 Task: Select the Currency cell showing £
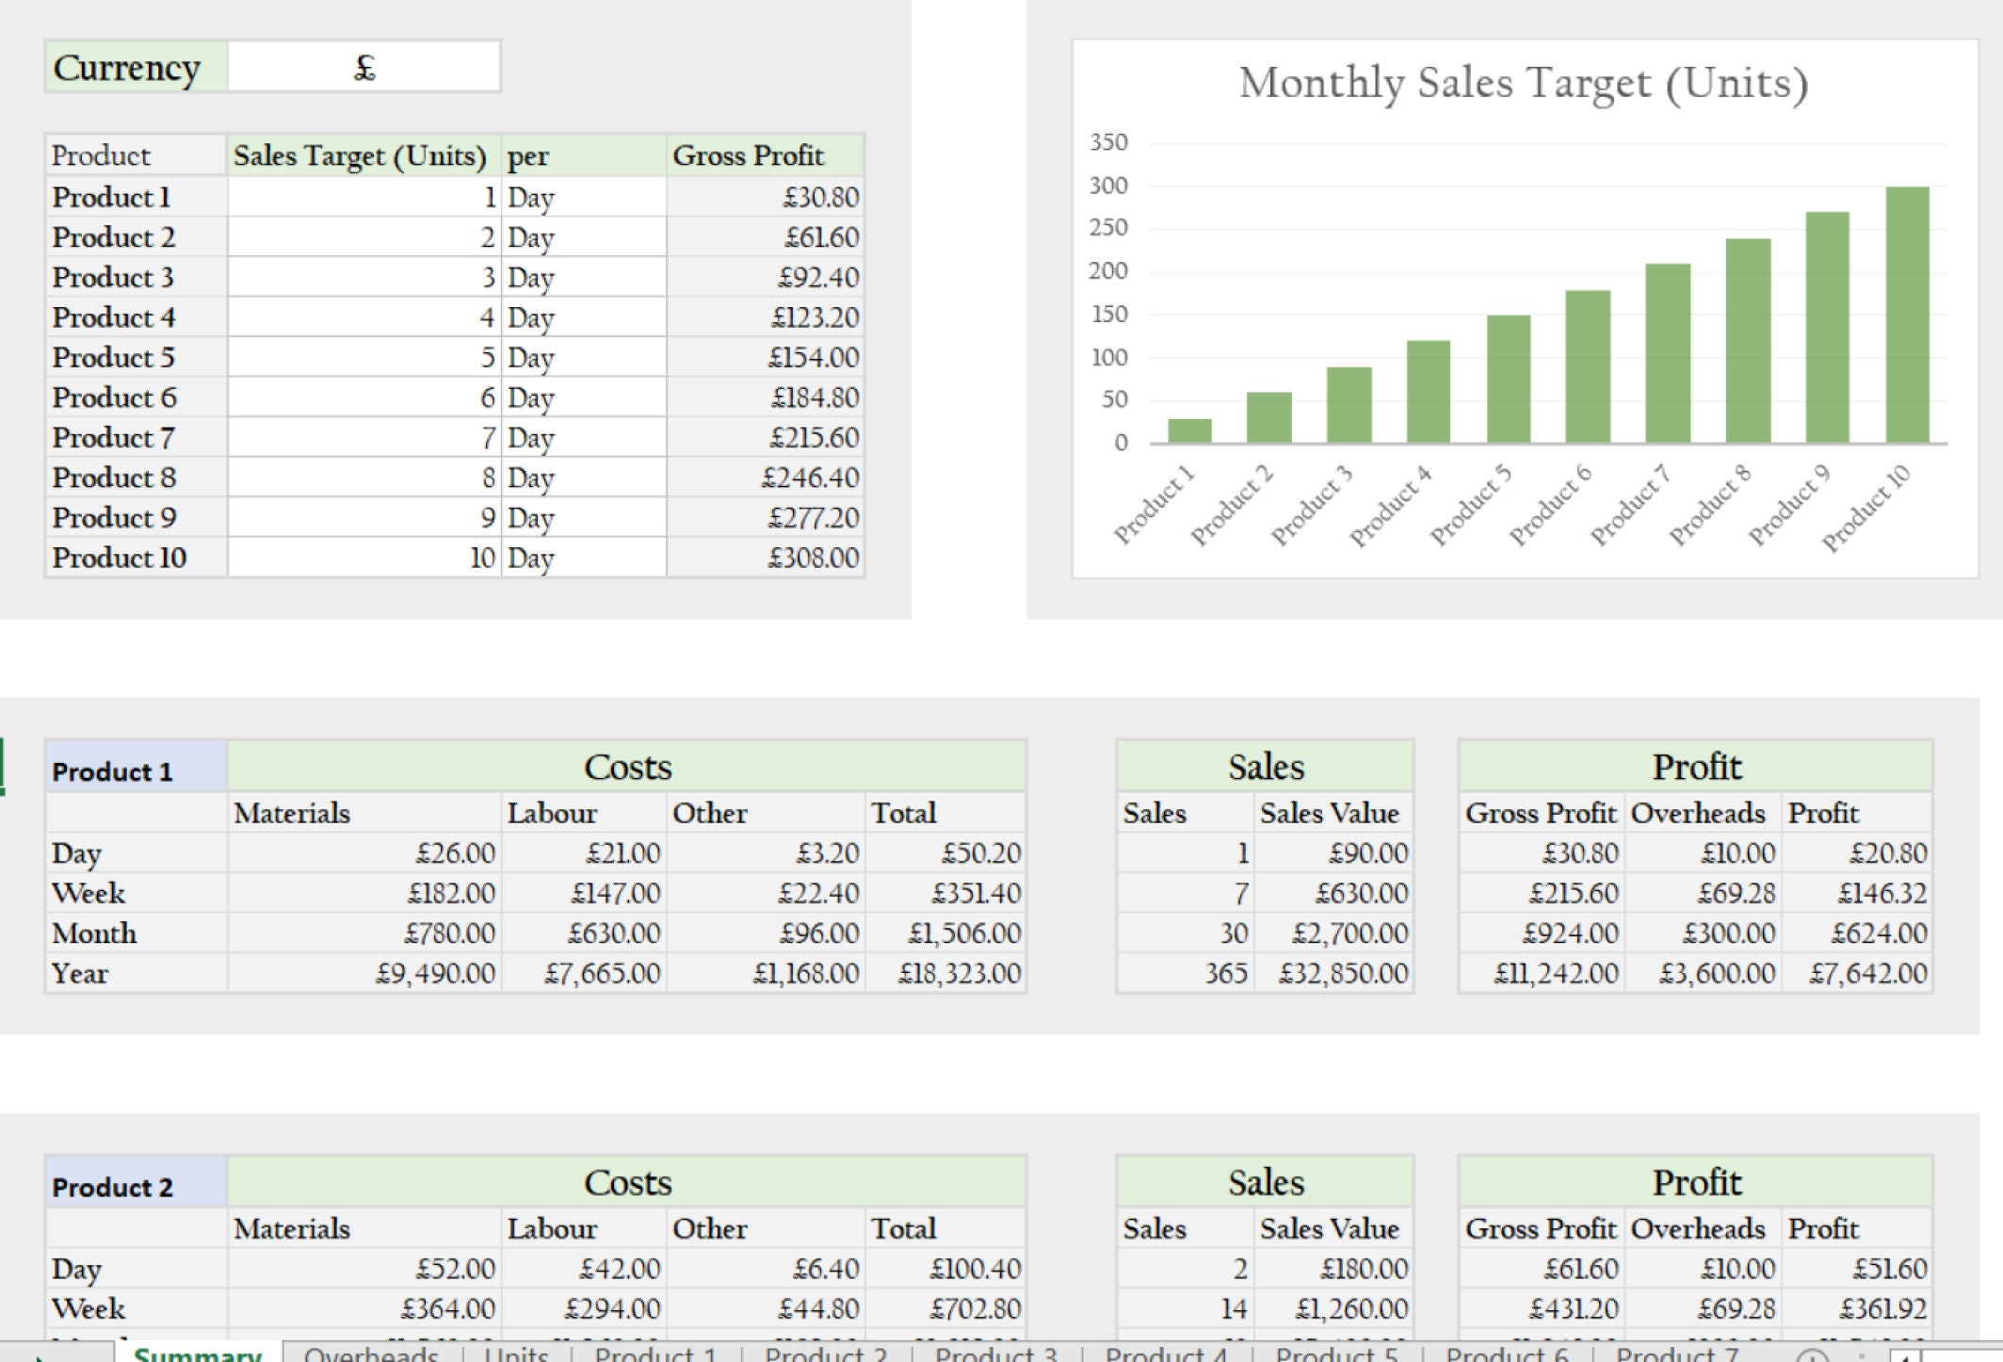click(364, 67)
